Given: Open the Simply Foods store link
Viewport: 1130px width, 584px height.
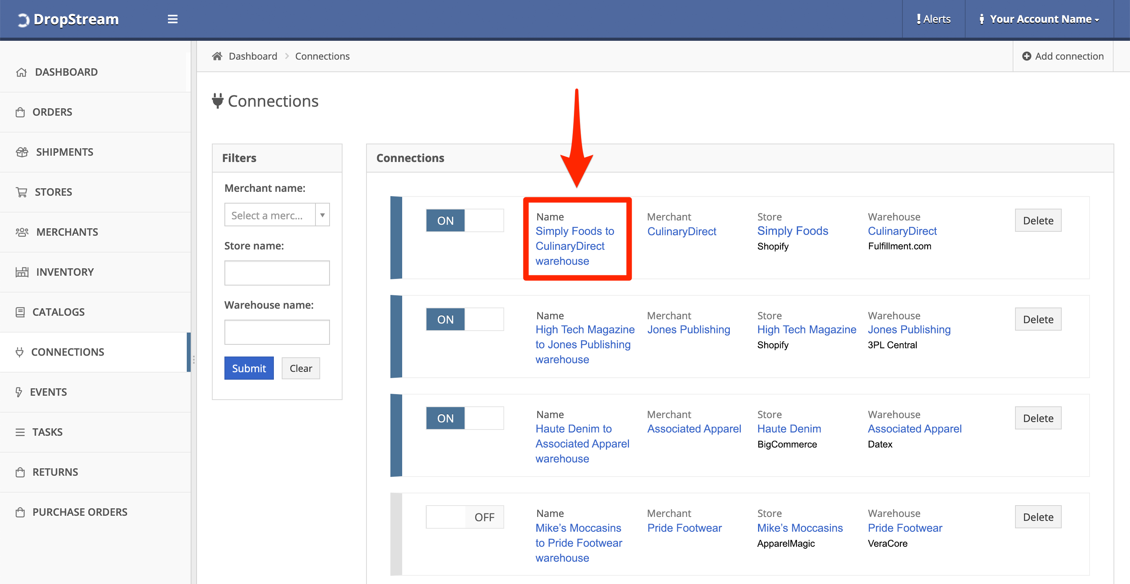Looking at the screenshot, I should pyautogui.click(x=792, y=231).
